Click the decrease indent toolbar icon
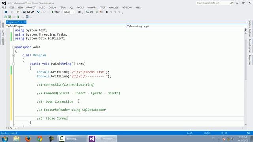253x142 pixels. (87, 12)
